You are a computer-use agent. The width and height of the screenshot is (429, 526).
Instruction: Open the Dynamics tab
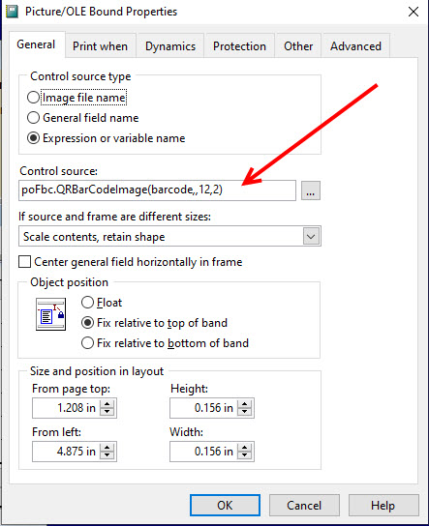(x=170, y=46)
